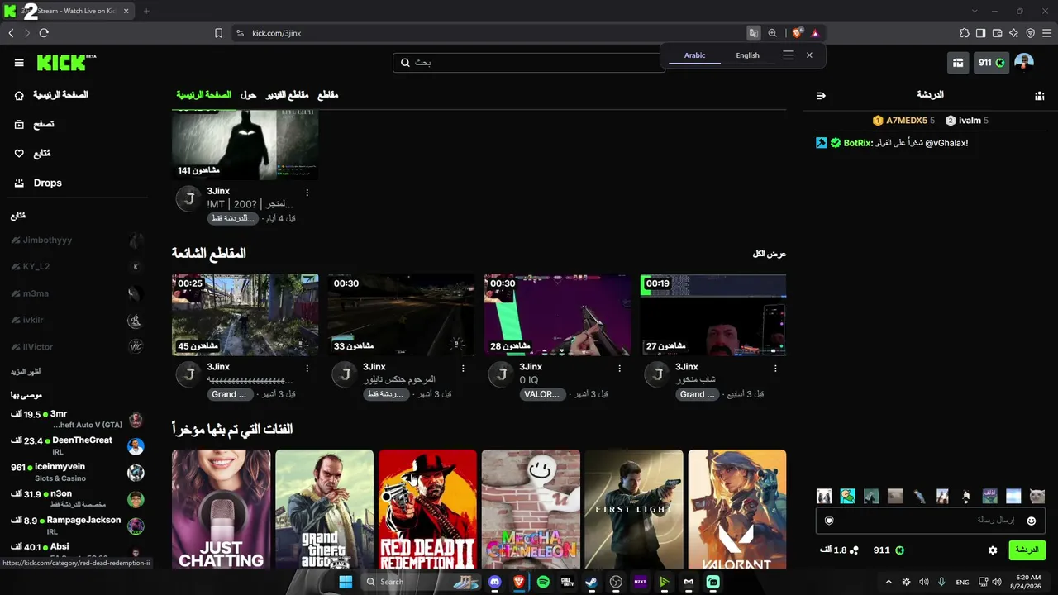The height and width of the screenshot is (595, 1058).
Task: Open Discord from the taskbar
Action: (x=495, y=582)
